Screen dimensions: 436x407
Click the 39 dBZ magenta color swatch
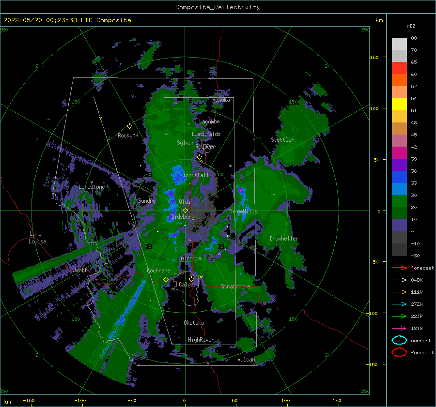click(399, 153)
